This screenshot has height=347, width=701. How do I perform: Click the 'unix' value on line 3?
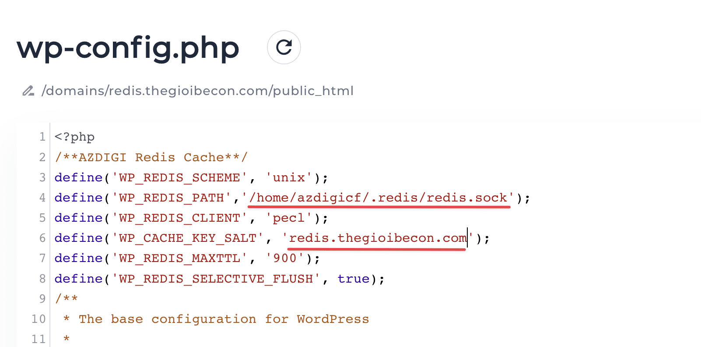289,177
